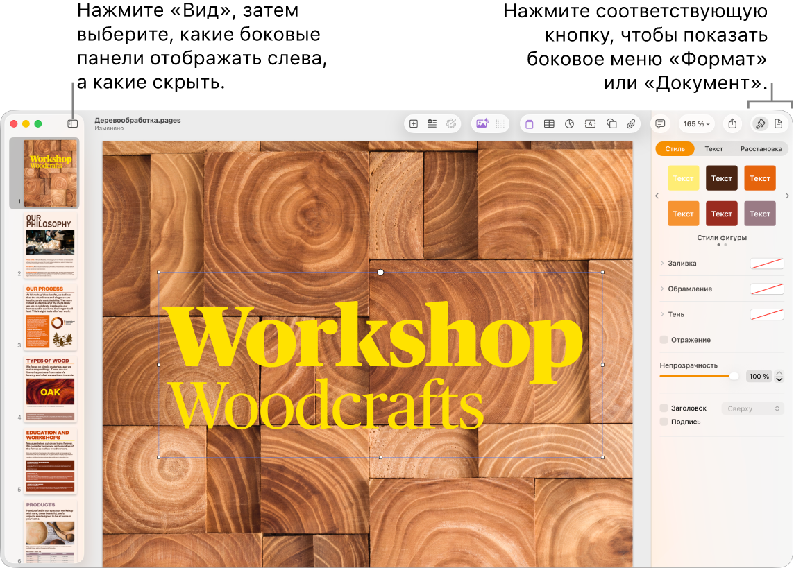The image size is (794, 568).
Task: Toggle the sidebar view button
Action: point(72,123)
